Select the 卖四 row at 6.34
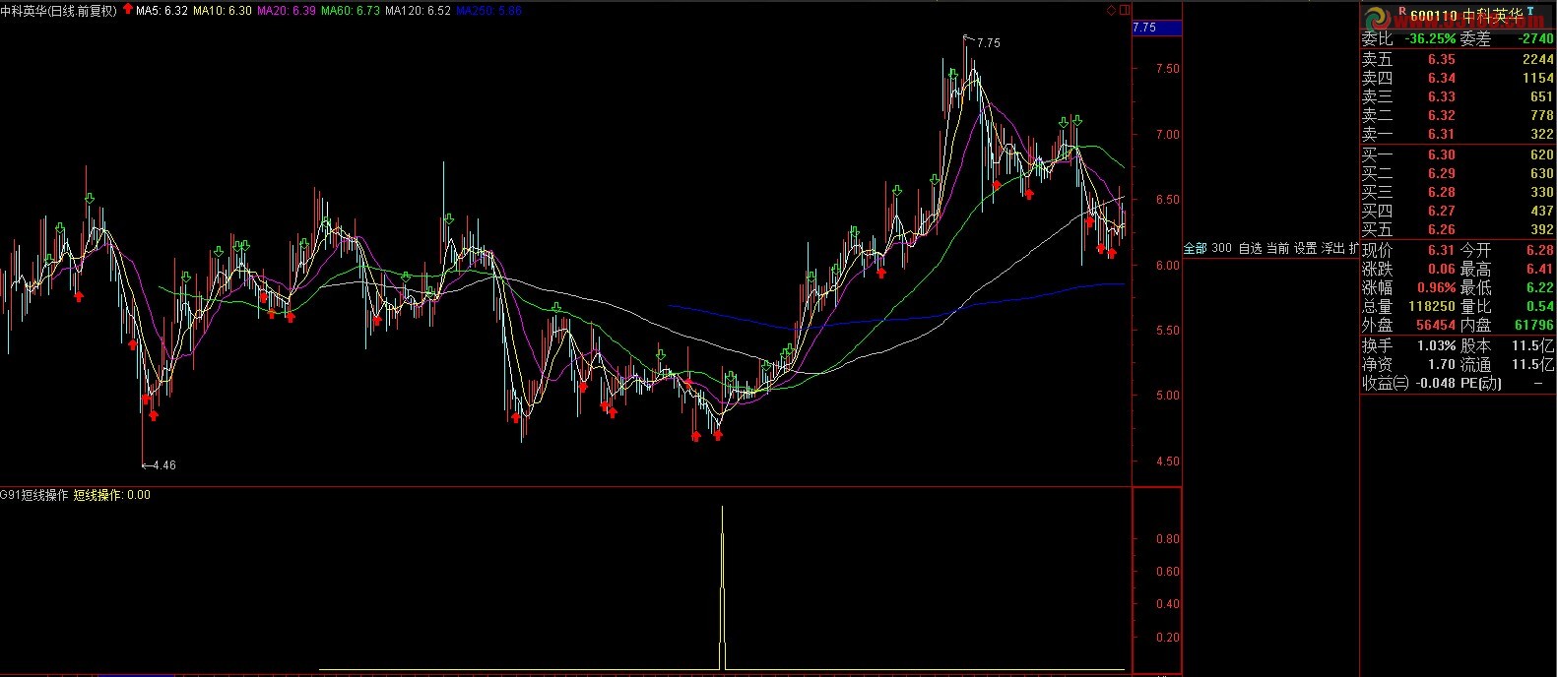 [x=1458, y=78]
